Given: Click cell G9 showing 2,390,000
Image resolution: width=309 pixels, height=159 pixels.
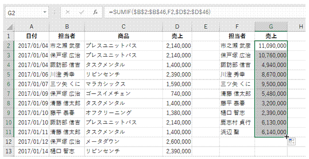Looking at the screenshot, I should (271, 113).
